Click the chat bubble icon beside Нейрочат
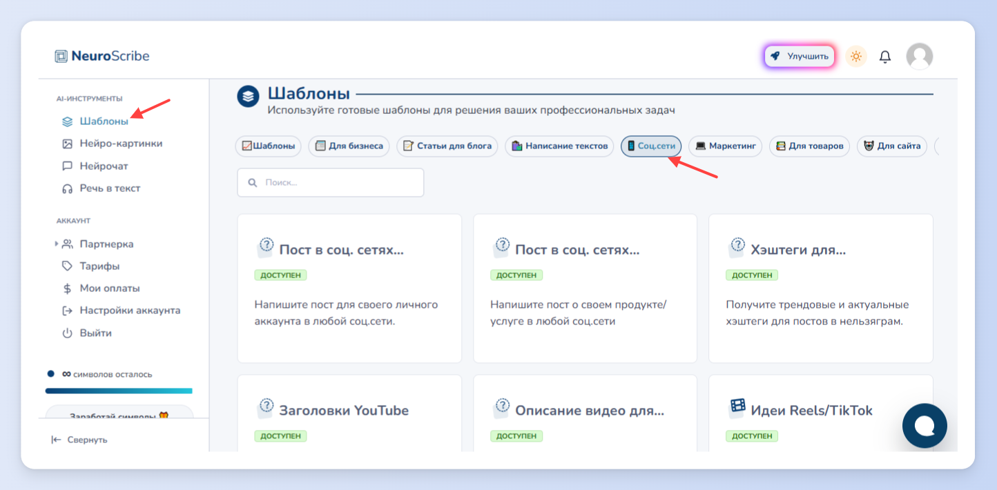 [x=67, y=166]
